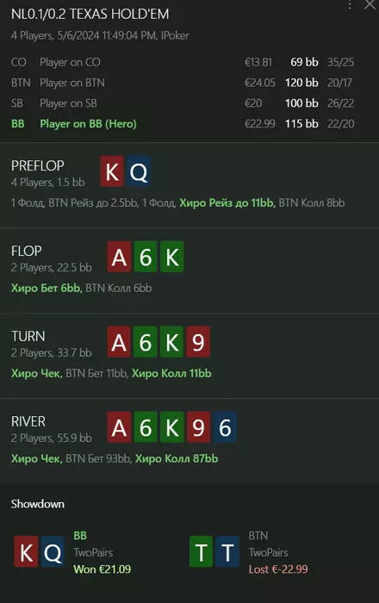This screenshot has height=603, width=379.
Task: Close the hand history panel
Action: point(370,4)
